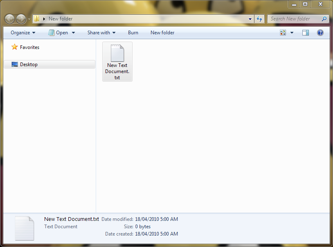
Task: Open the Organize menu
Action: 23,33
